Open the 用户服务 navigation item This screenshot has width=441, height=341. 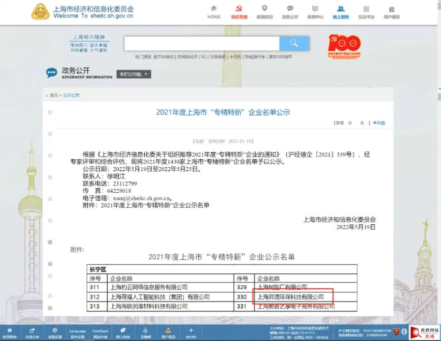coord(392,12)
